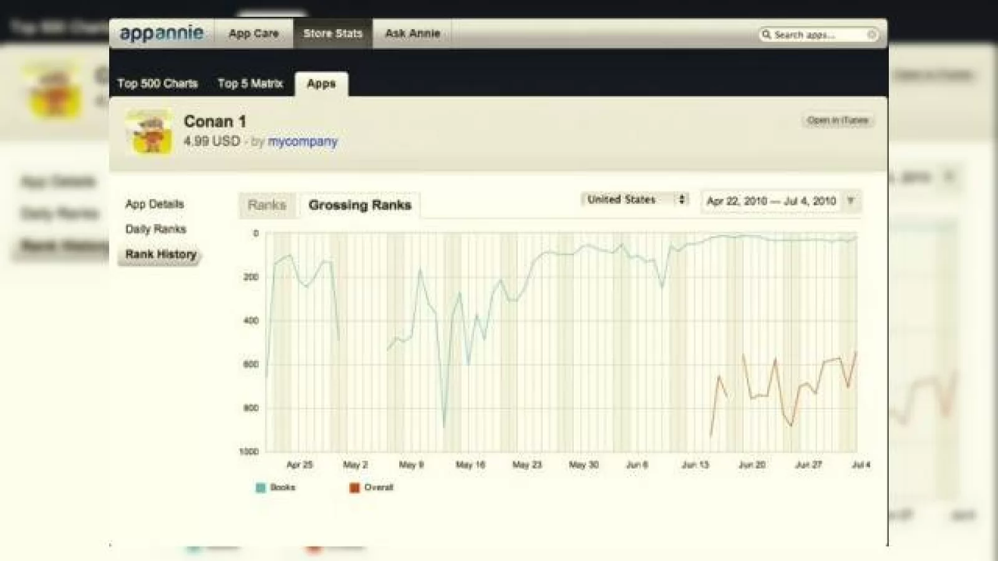Viewport: 998px width, 561px height.
Task: Click the Conan 1 app icon
Action: (x=149, y=132)
